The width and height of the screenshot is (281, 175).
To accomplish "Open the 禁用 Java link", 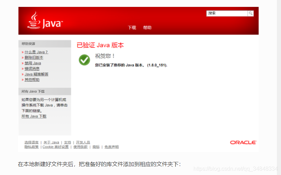I will pos(33,63).
